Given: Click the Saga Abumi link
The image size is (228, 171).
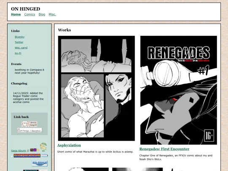Looking at the screenshot, I should (x=19, y=151).
